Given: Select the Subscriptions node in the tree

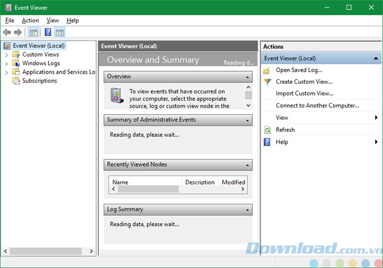Looking at the screenshot, I should coord(39,81).
